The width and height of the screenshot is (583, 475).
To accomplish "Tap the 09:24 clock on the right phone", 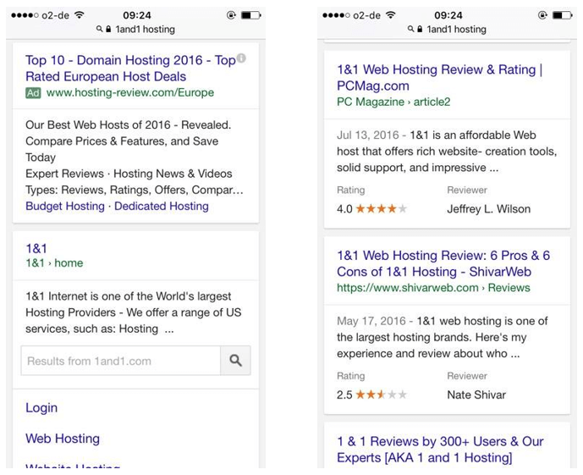I will point(448,15).
